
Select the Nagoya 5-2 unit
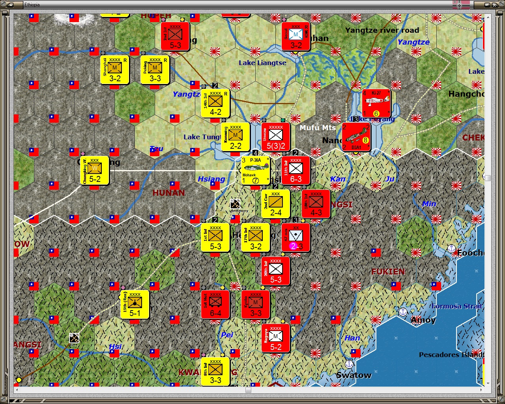pyautogui.click(x=276, y=338)
